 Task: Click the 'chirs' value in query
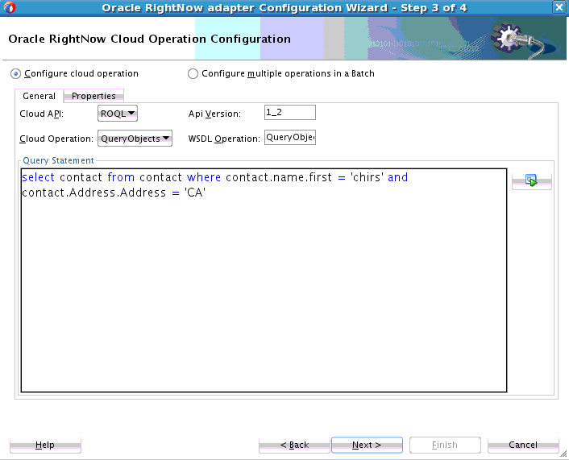pyautogui.click(x=367, y=177)
